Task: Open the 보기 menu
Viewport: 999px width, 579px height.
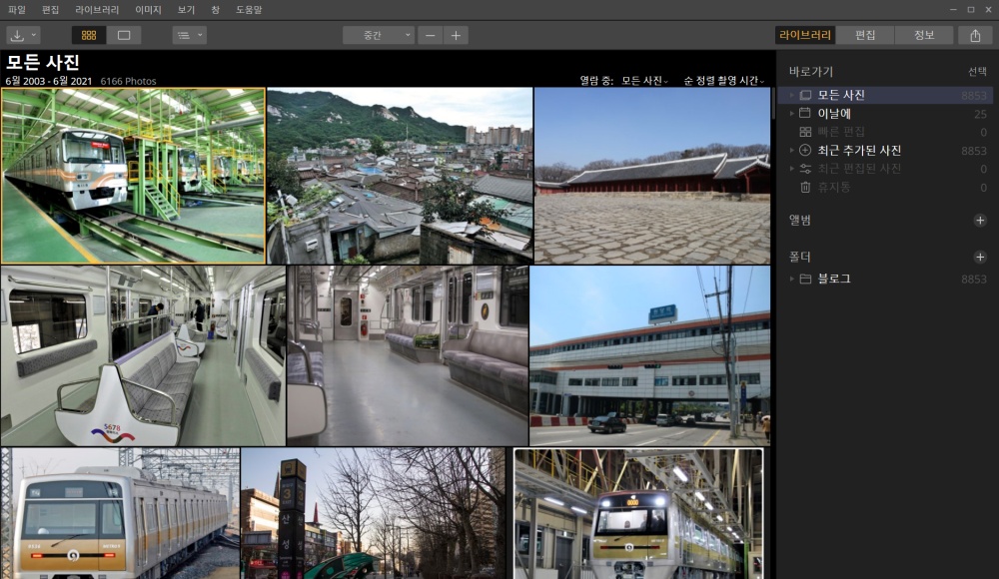Action: click(186, 10)
